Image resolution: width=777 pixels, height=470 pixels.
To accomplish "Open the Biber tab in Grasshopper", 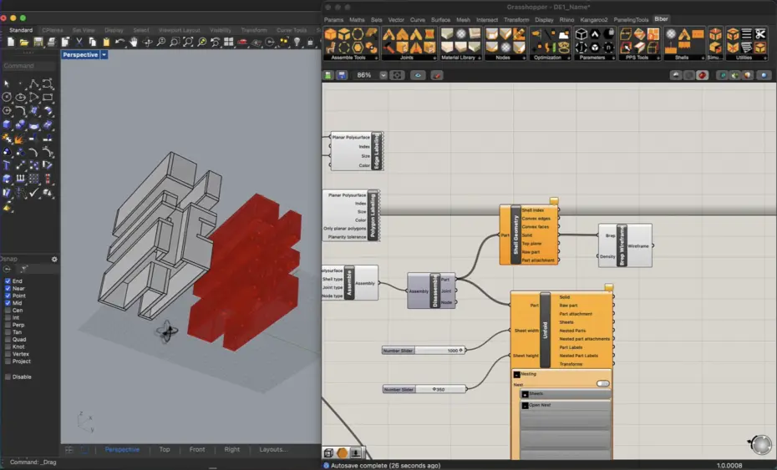I will pyautogui.click(x=661, y=19).
